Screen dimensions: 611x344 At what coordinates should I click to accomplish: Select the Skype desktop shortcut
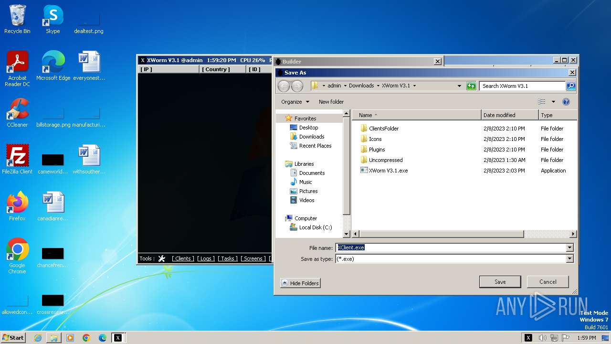(53, 20)
